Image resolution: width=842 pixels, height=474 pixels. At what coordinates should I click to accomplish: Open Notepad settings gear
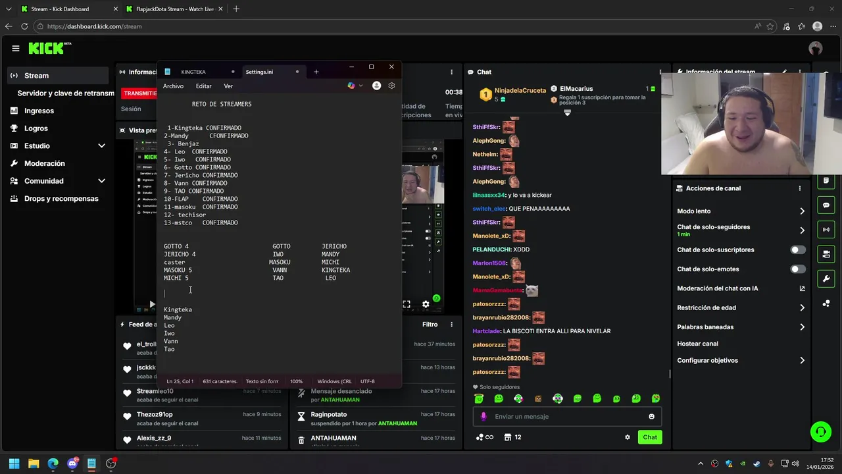[391, 86]
